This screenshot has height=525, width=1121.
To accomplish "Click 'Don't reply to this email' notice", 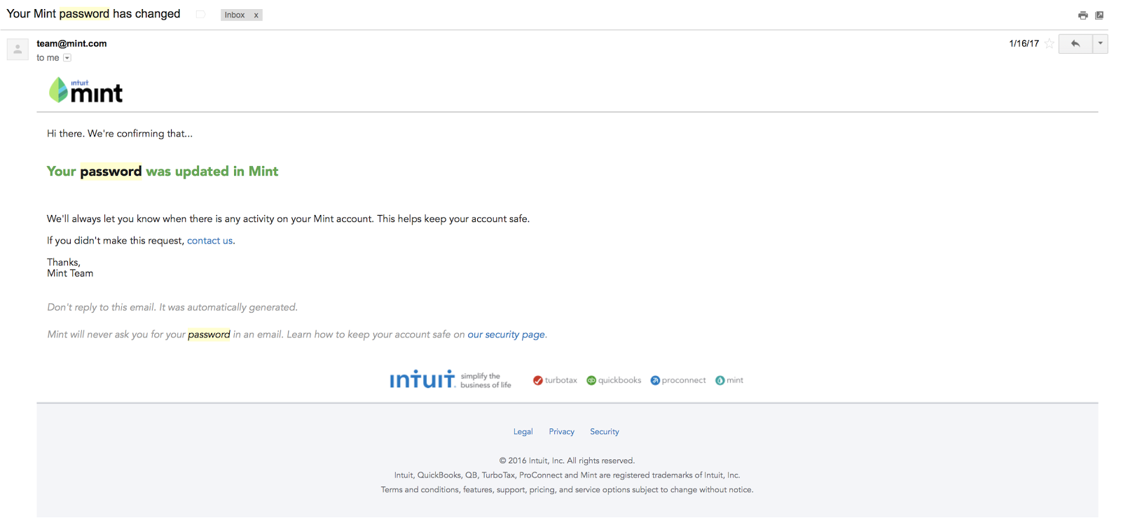I will click(172, 307).
